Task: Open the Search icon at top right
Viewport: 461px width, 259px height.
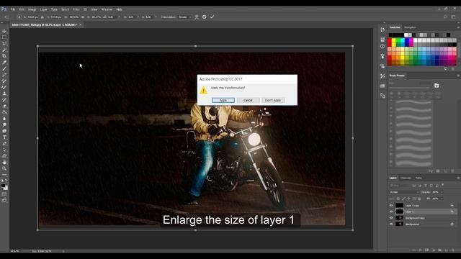Action: pyautogui.click(x=445, y=17)
